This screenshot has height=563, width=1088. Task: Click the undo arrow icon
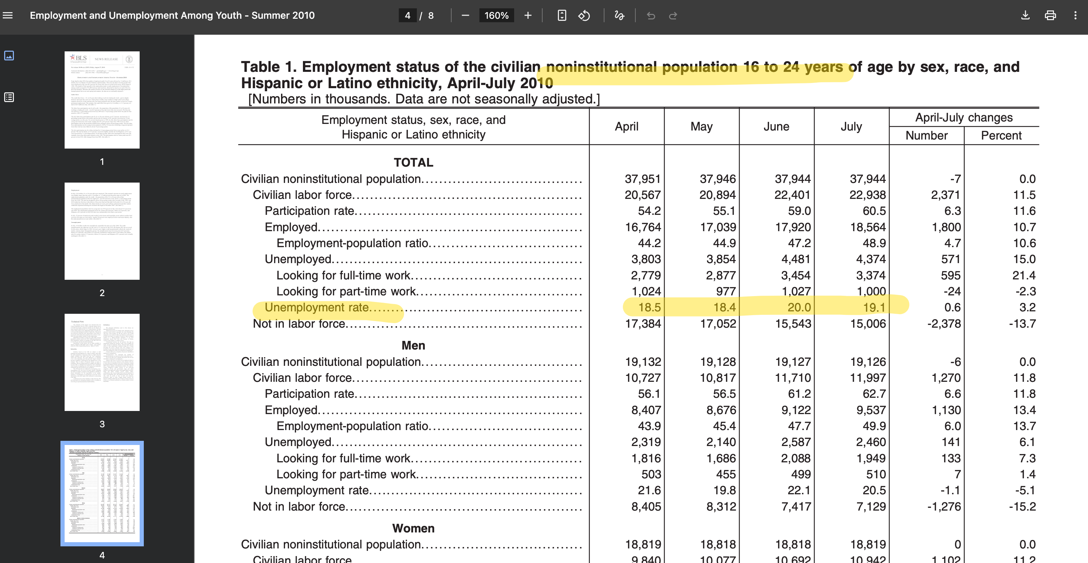(650, 16)
